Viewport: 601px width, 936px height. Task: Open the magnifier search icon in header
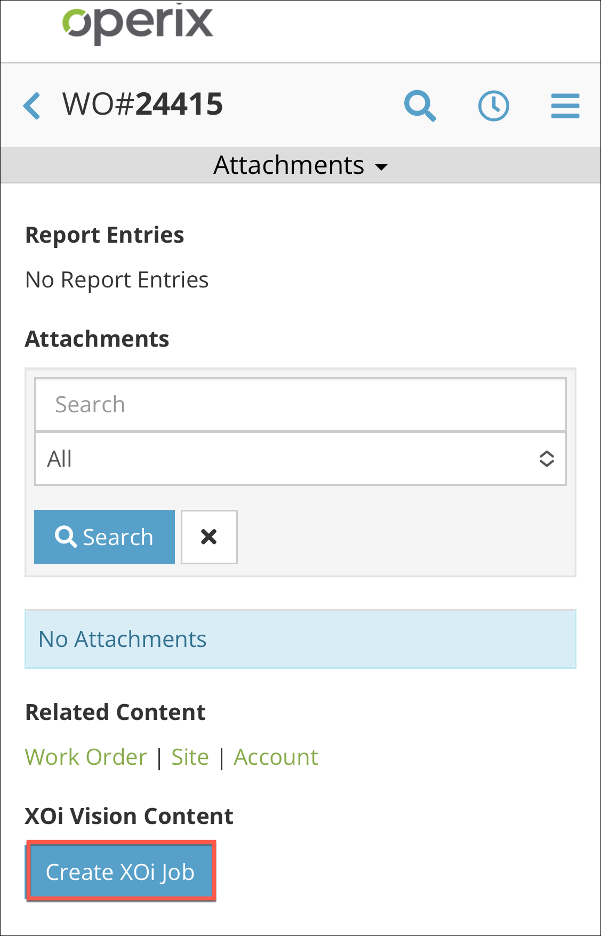coord(420,106)
